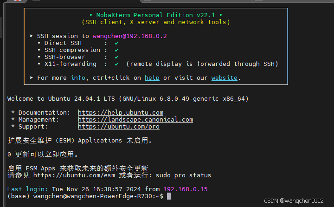Open the ubuntu.com/esm link
Image resolution: width=334 pixels, height=207 pixels.
(x=74, y=175)
